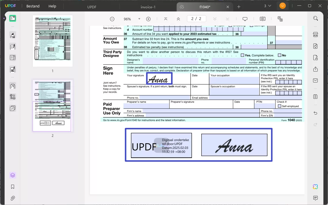Open the Organize Pages tool

pos(13,86)
